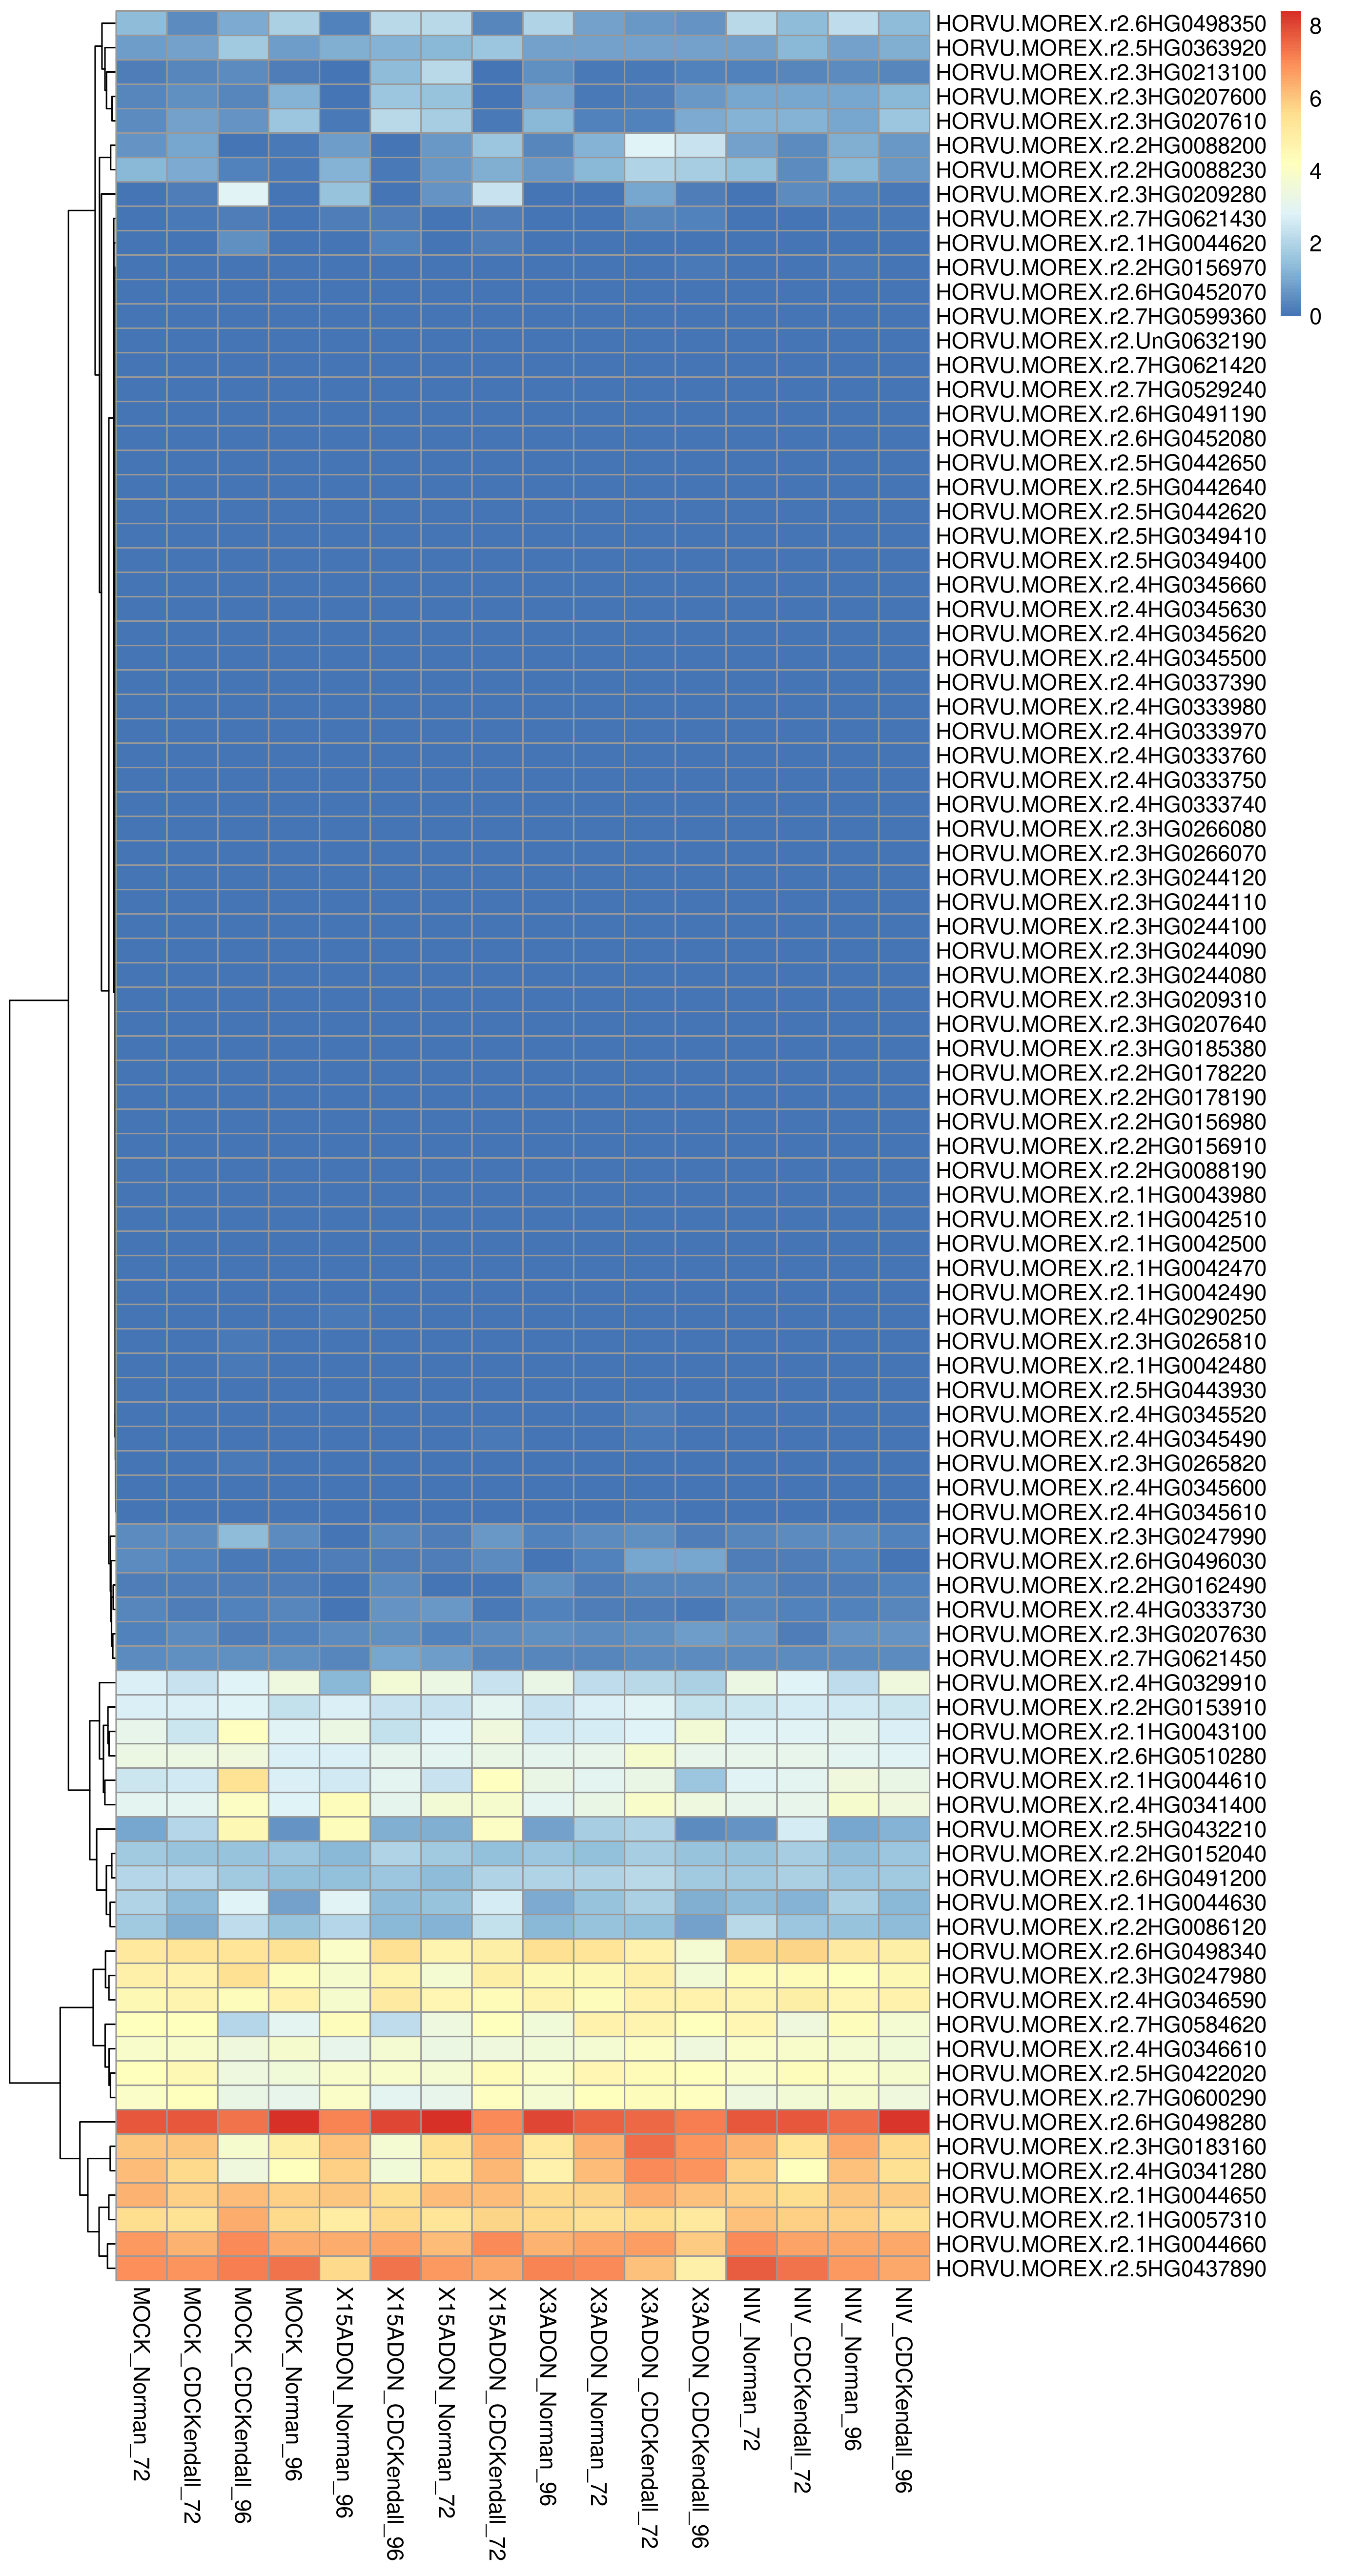This screenshot has width=1349, height=2576.
Task: Click the legend tick value 6
Action: click(x=1315, y=99)
